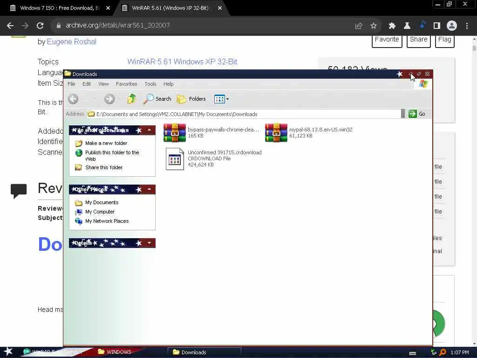Expand the Details panel
This screenshot has height=358, width=477.
(150, 243)
